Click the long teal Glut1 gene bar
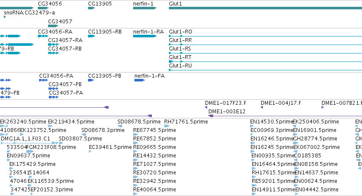 tap(265, 8)
